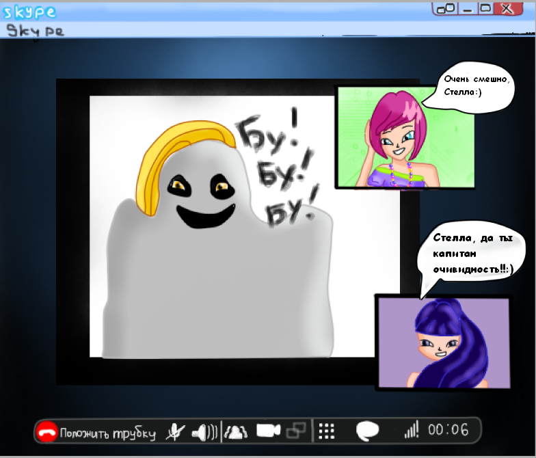Open the dial pad grid
536x458 pixels.
tap(327, 431)
